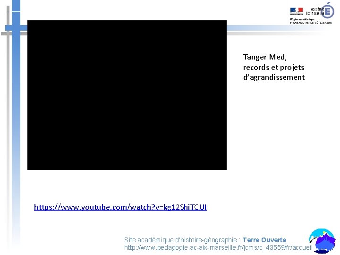
Task: Click the French flag emblem in header
Action: [x=297, y=11]
